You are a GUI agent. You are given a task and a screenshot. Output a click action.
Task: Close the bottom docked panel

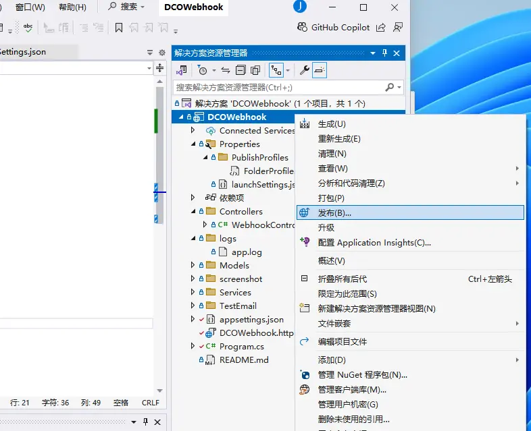tap(157, 422)
